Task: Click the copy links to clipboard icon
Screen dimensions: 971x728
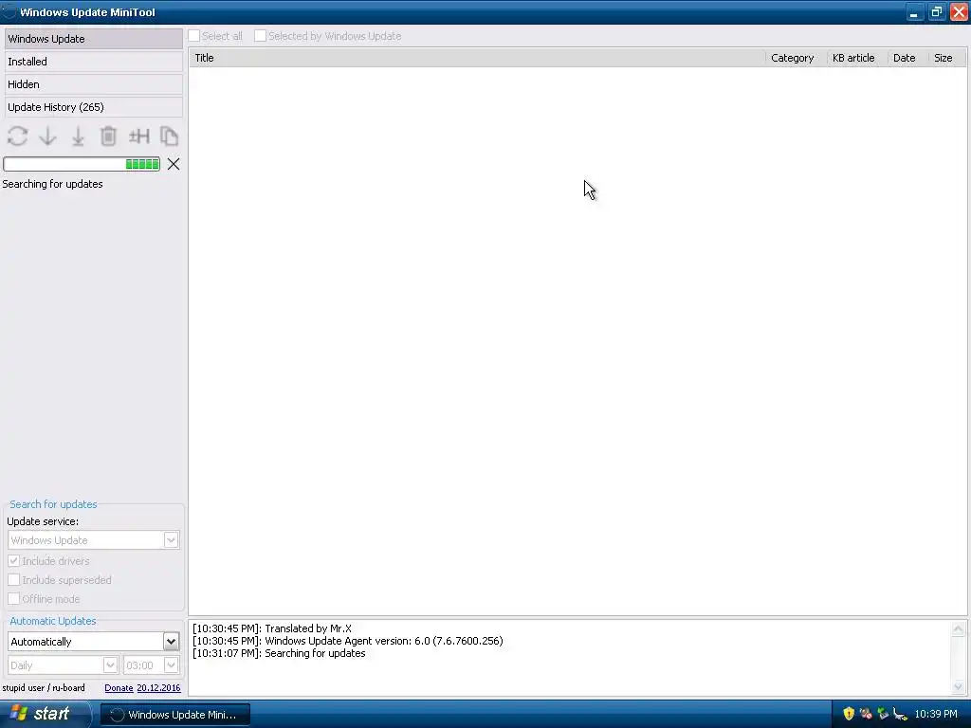Action: click(169, 136)
